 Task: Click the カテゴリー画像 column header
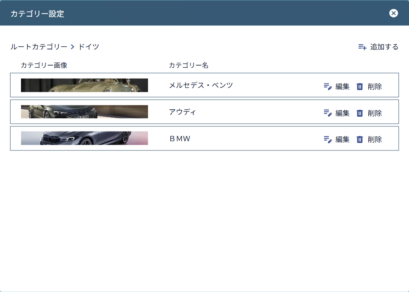coord(44,65)
